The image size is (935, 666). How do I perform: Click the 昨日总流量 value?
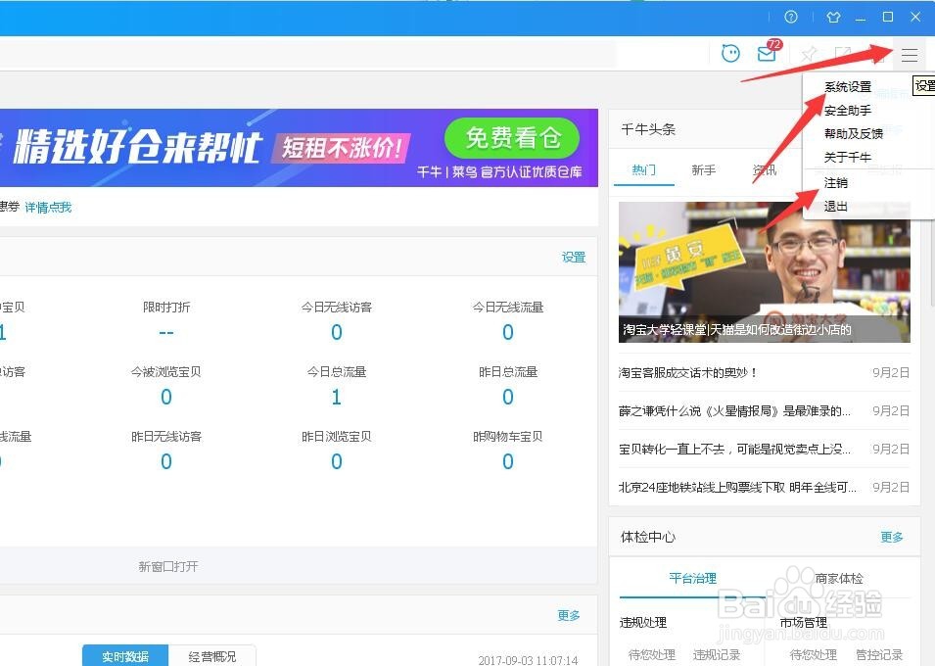(x=507, y=397)
